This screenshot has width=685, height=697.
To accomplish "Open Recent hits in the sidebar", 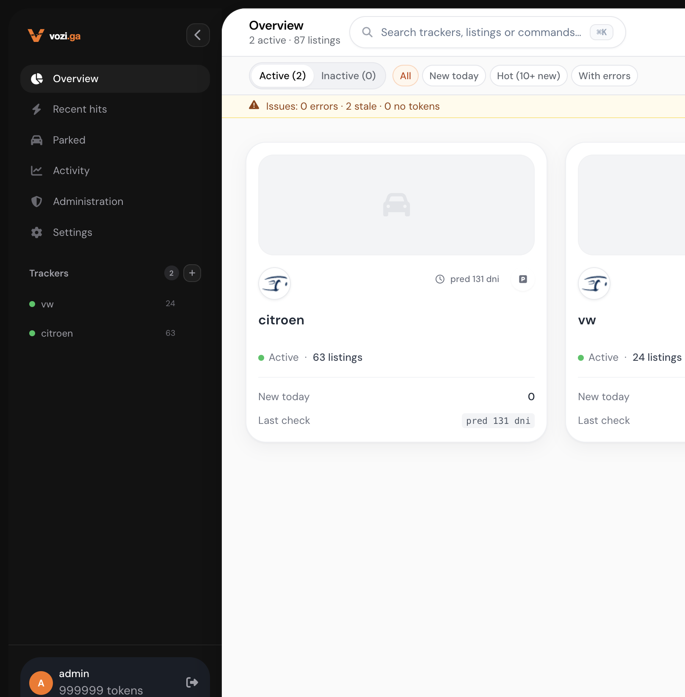I will pyautogui.click(x=115, y=109).
